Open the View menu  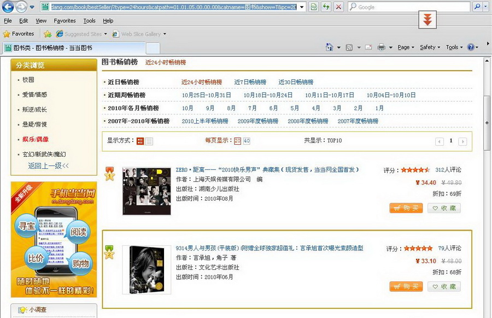click(x=41, y=21)
